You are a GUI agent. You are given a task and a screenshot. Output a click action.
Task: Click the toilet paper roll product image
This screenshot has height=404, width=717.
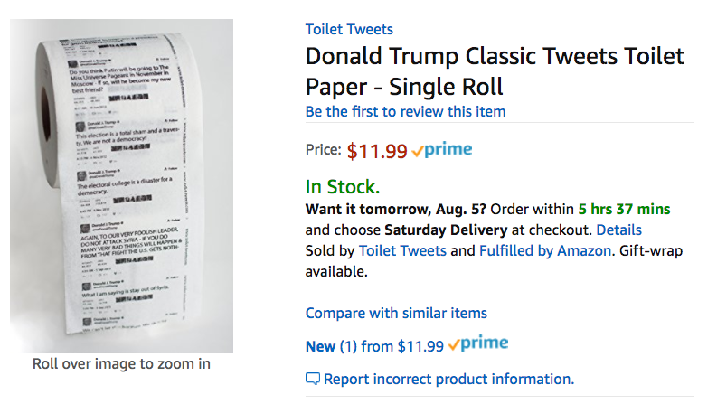click(x=121, y=185)
